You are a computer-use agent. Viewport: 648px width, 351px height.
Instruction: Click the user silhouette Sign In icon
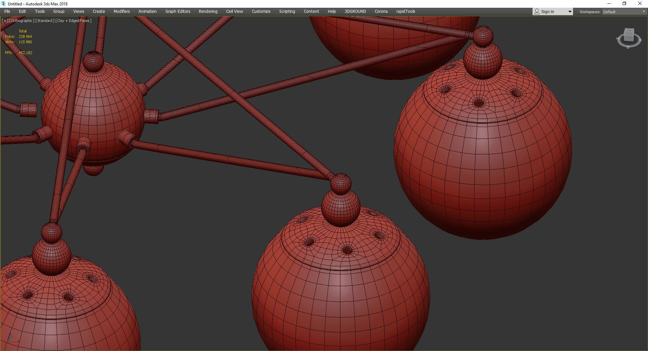(x=537, y=11)
